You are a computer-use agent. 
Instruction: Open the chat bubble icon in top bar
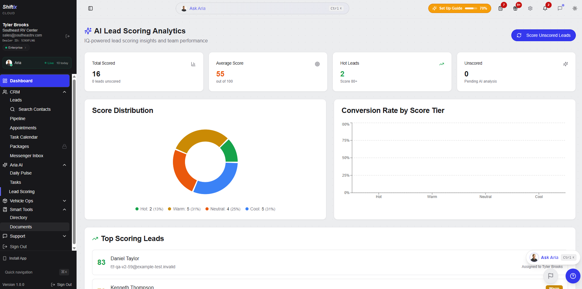click(x=560, y=8)
